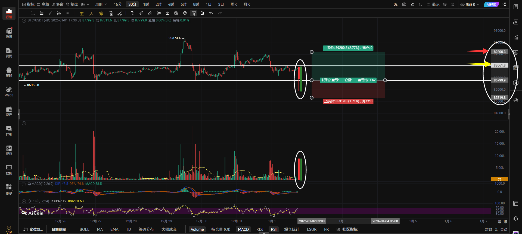Click the share icon at top right
Image resolution: width=522 pixels, height=234 pixels.
click(x=504, y=4)
